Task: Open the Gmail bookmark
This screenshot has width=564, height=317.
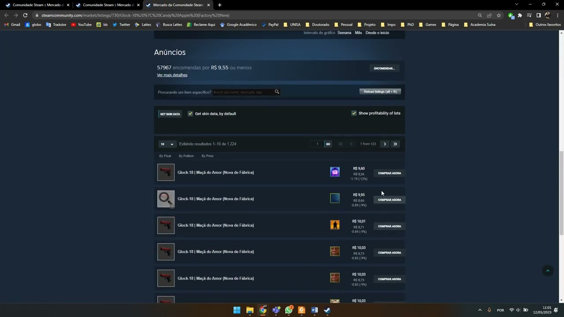Action: pyautogui.click(x=12, y=25)
